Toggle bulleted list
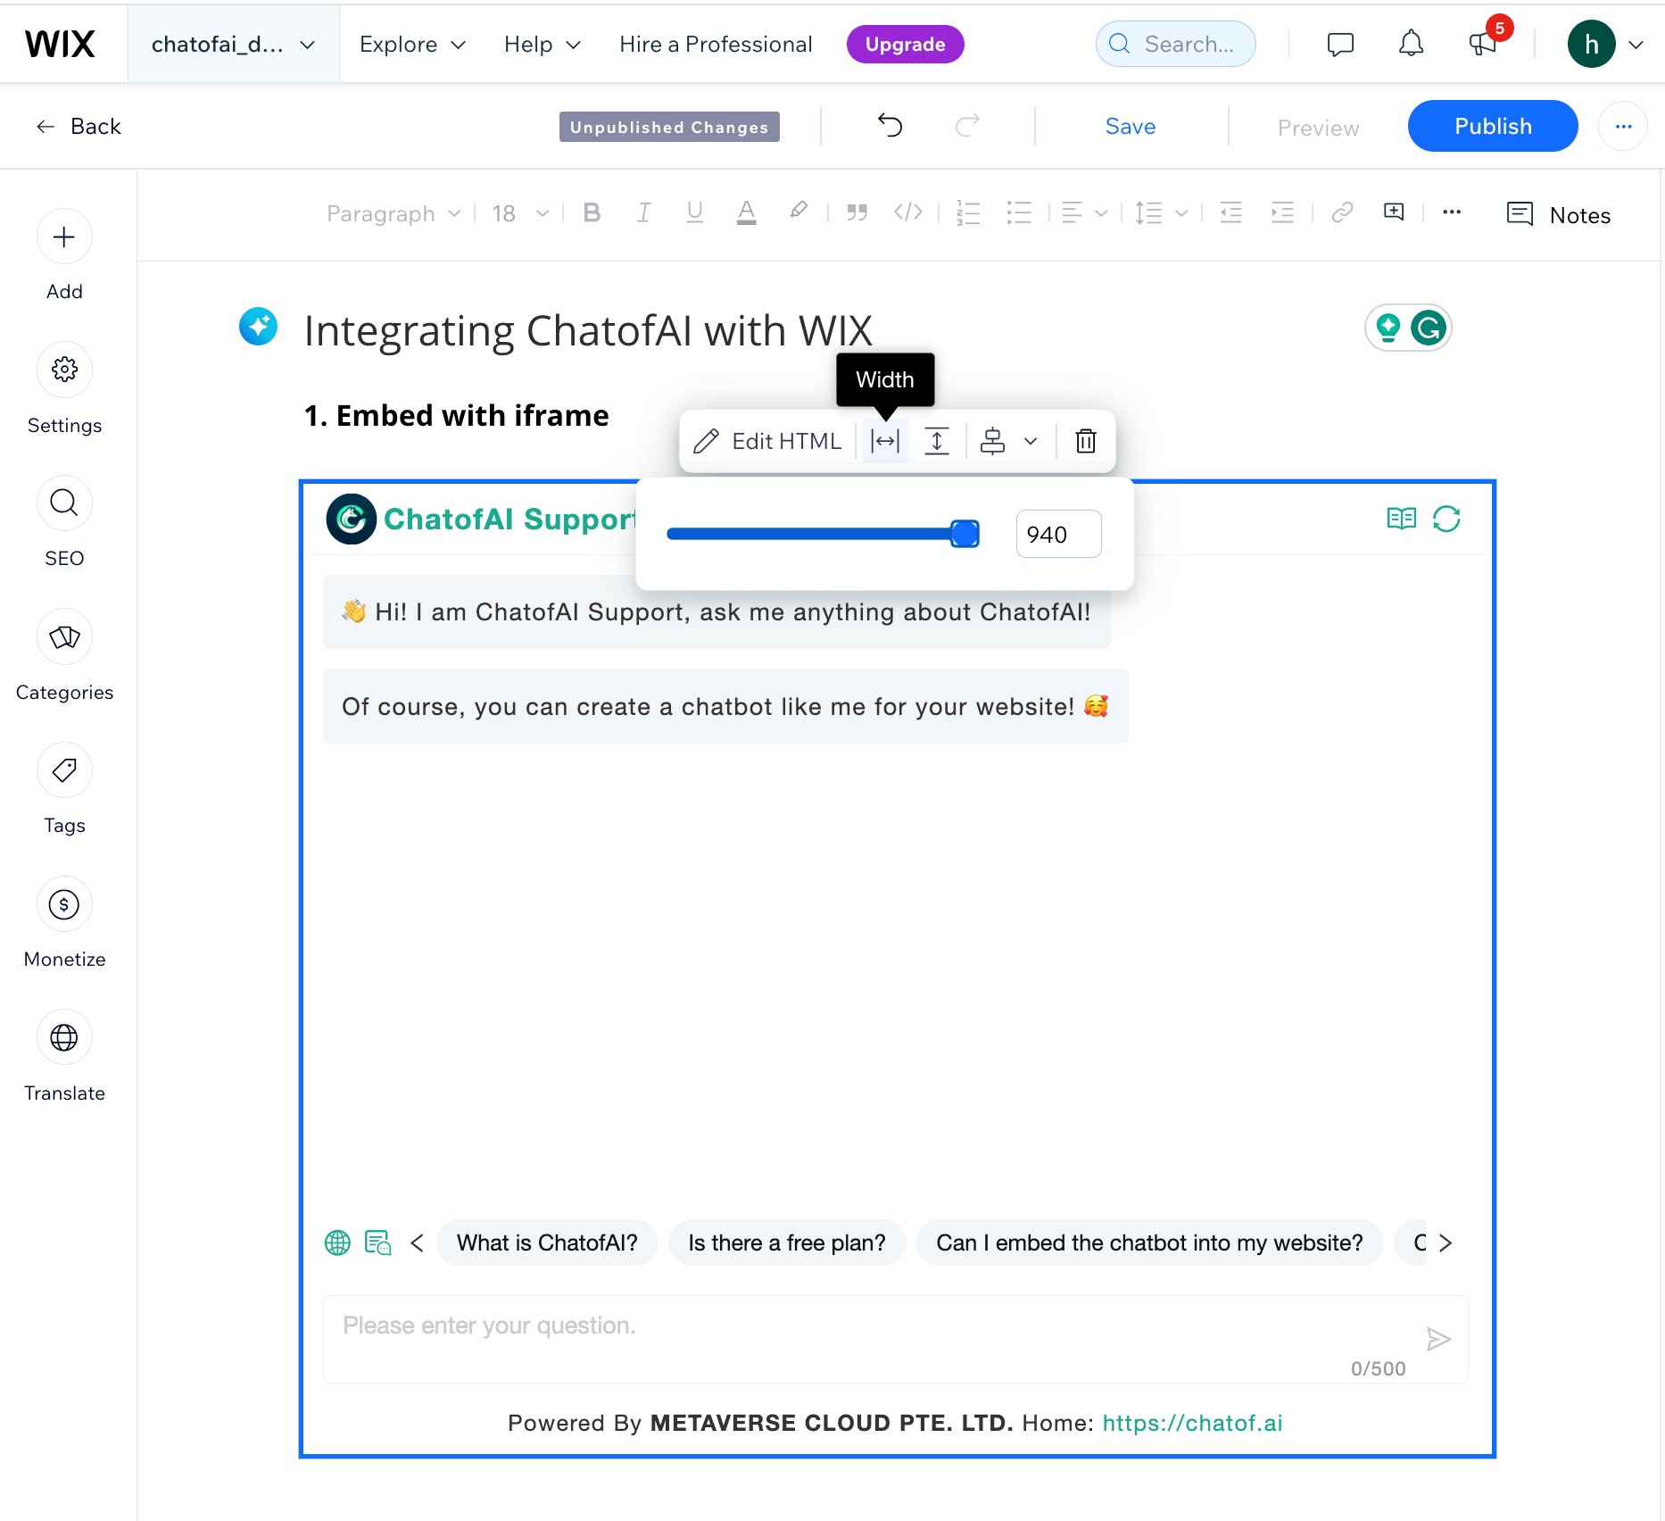1665x1521 pixels. tap(1019, 212)
